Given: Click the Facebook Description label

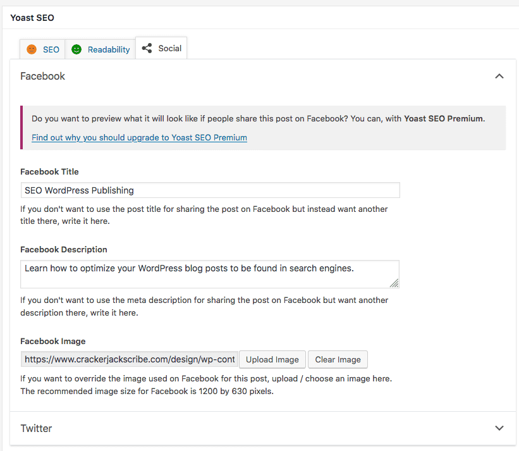Looking at the screenshot, I should tap(64, 249).
